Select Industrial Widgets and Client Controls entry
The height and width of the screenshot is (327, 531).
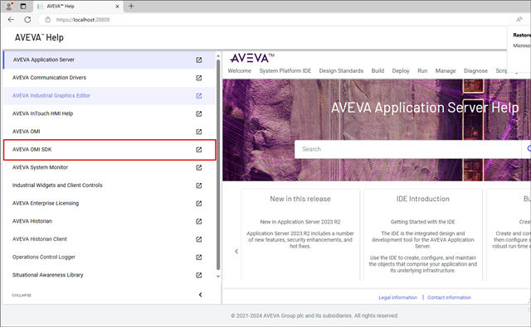(109, 185)
